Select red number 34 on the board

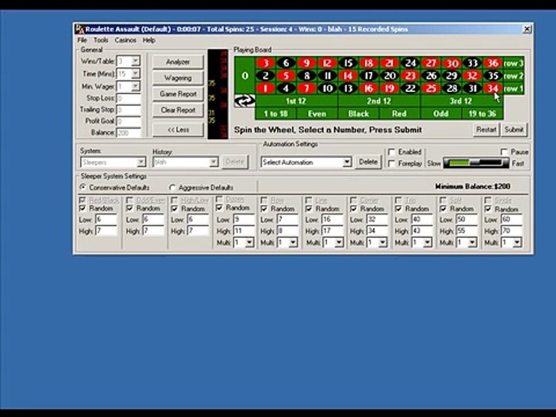(492, 88)
